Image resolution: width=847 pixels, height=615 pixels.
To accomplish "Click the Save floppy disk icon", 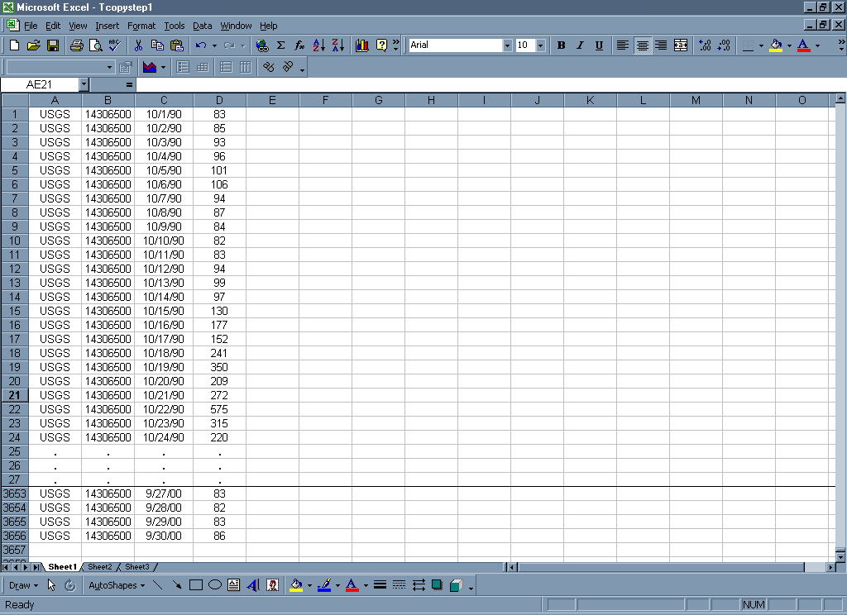I will (52, 45).
